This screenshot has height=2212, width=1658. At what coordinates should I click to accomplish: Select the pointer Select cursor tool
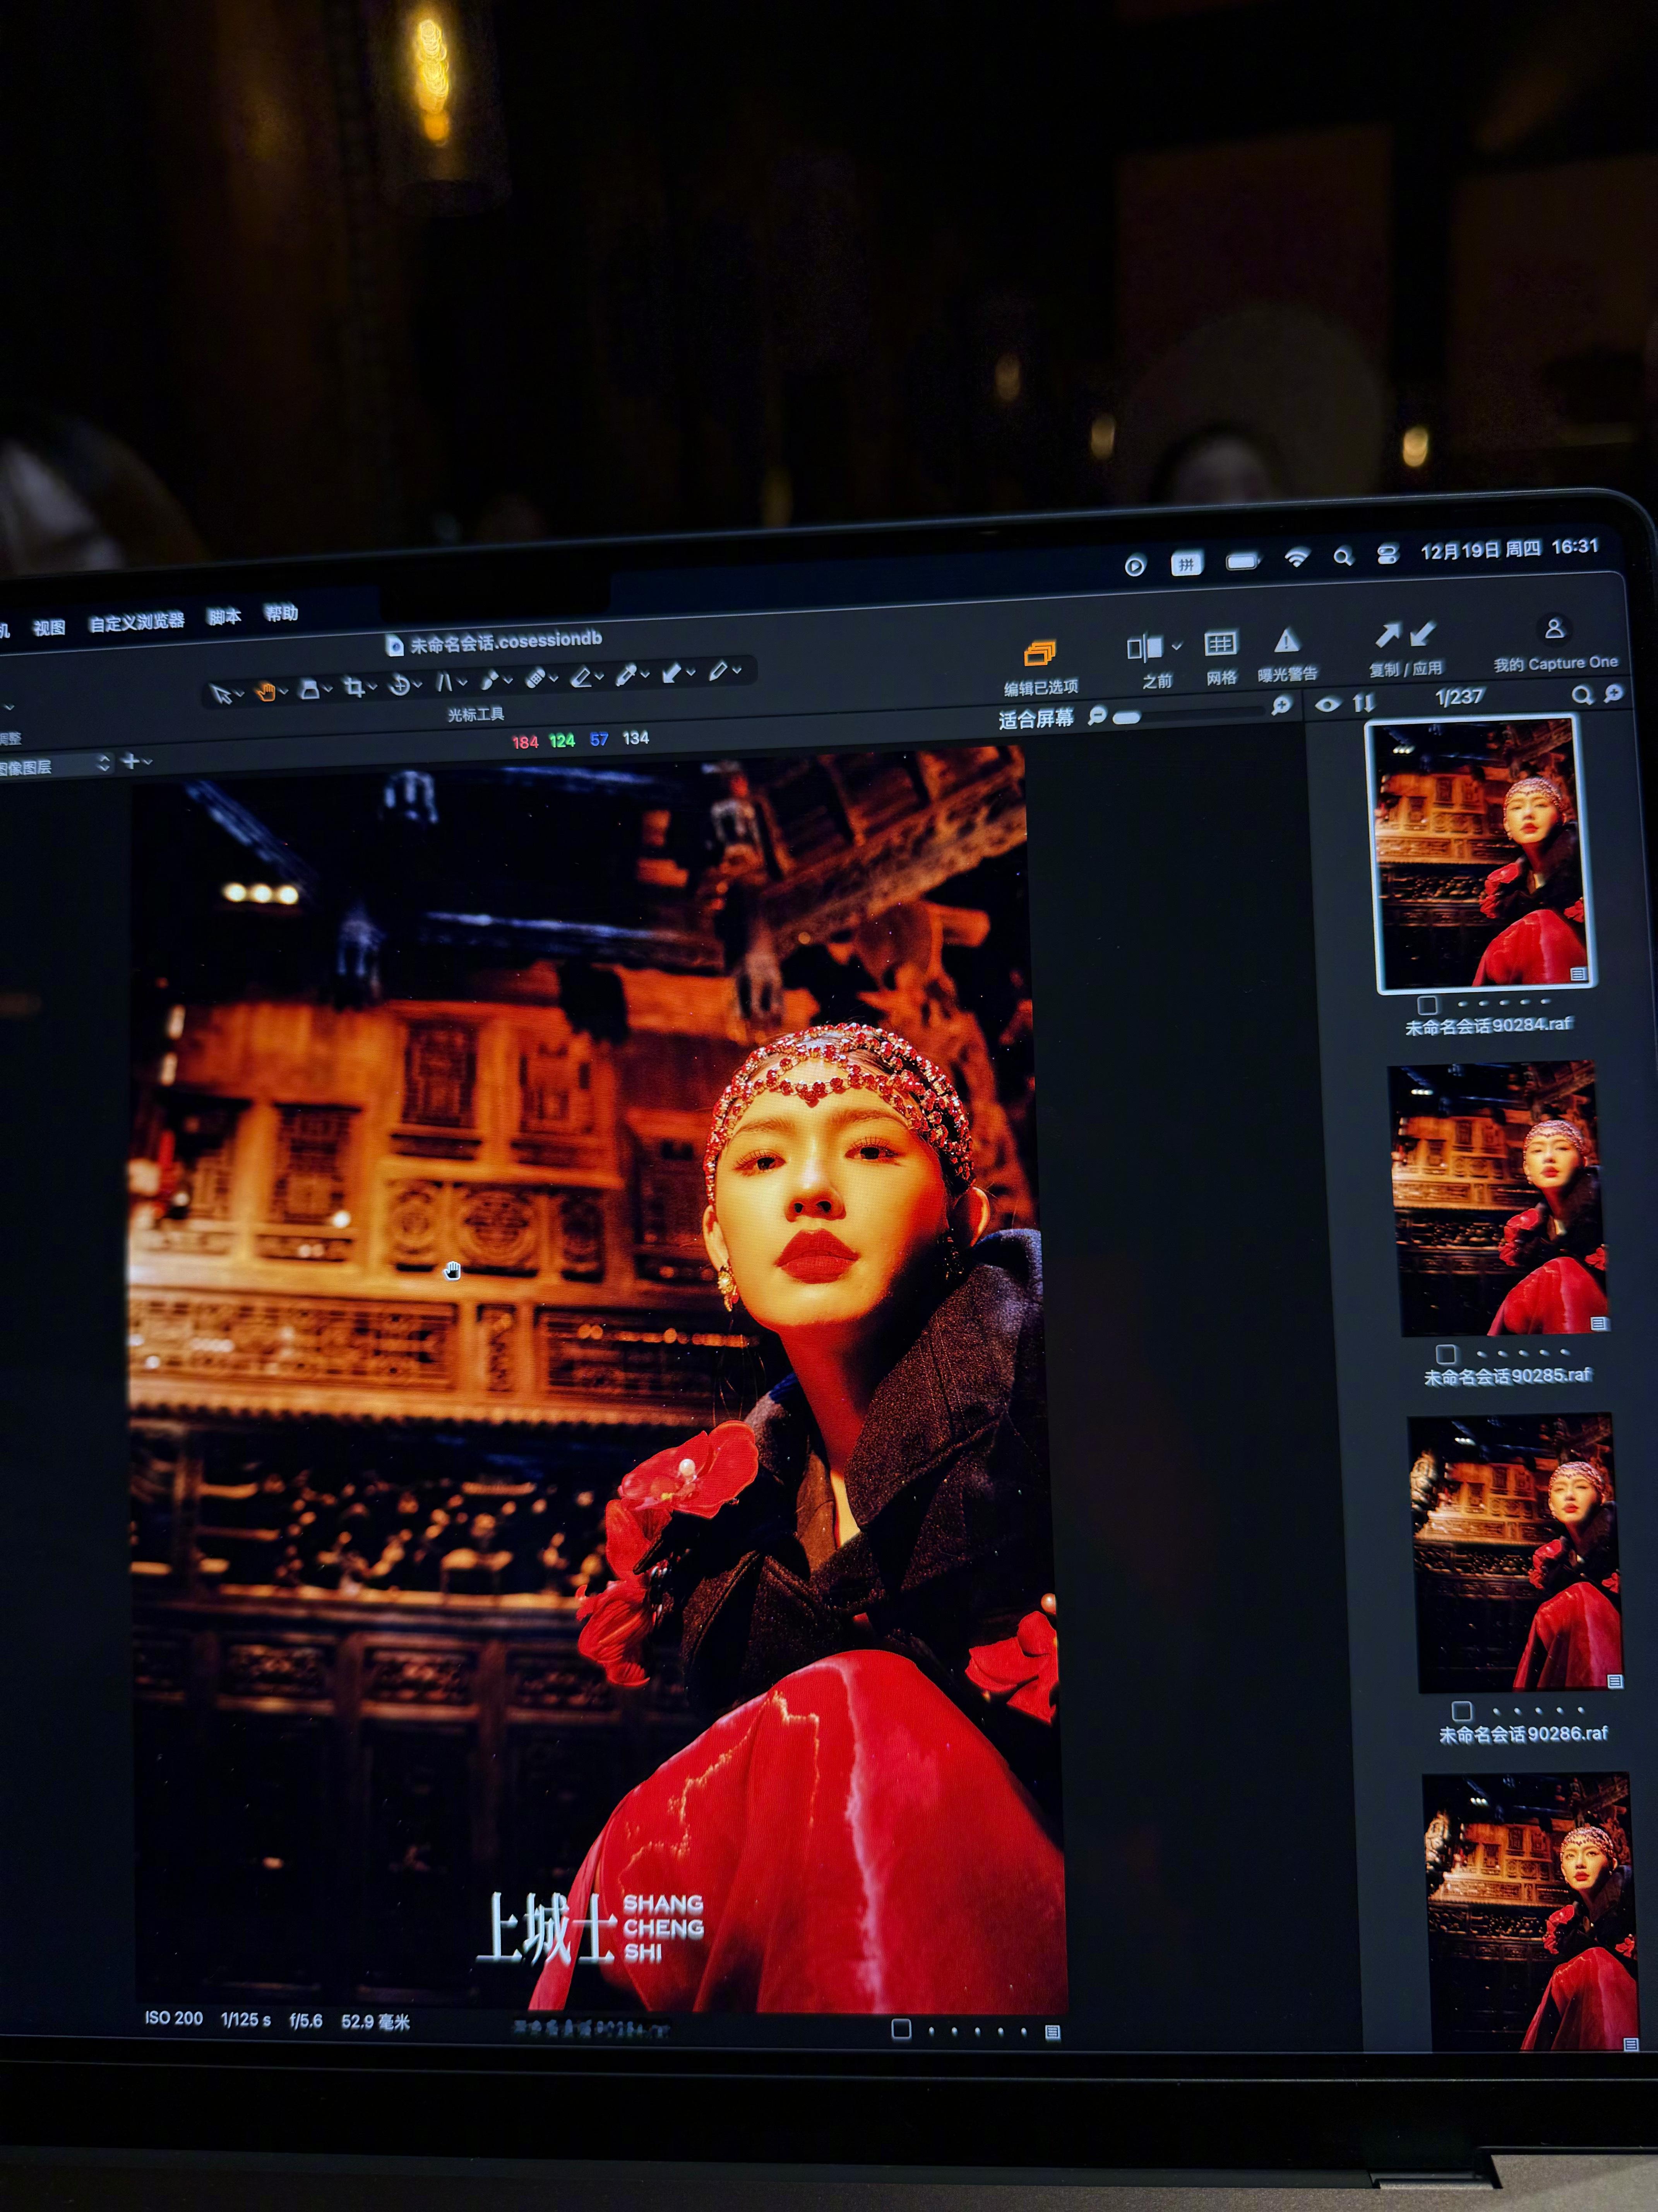tap(221, 693)
